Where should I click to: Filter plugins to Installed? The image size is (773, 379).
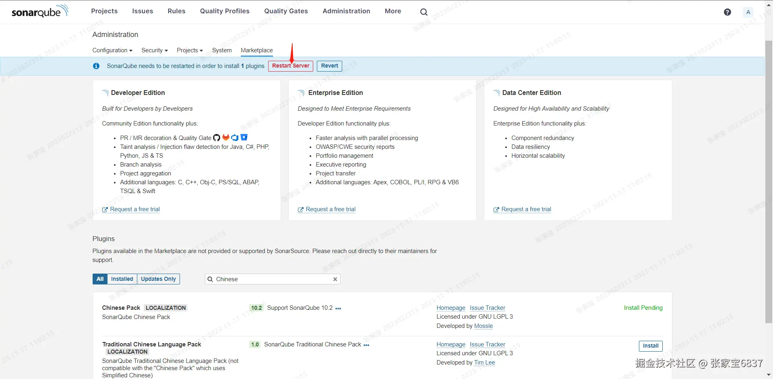122,279
